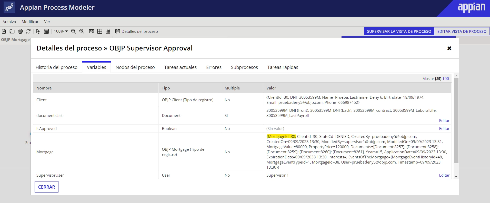Click the Process Modeler logo icon

coord(9,7)
